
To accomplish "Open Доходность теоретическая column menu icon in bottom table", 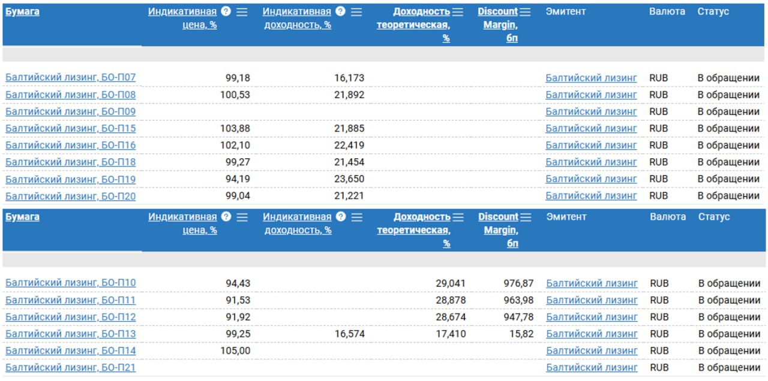I will [x=458, y=217].
